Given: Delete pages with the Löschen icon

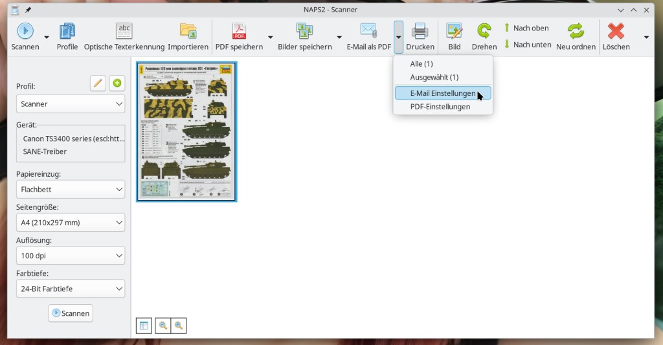Looking at the screenshot, I should click(616, 31).
